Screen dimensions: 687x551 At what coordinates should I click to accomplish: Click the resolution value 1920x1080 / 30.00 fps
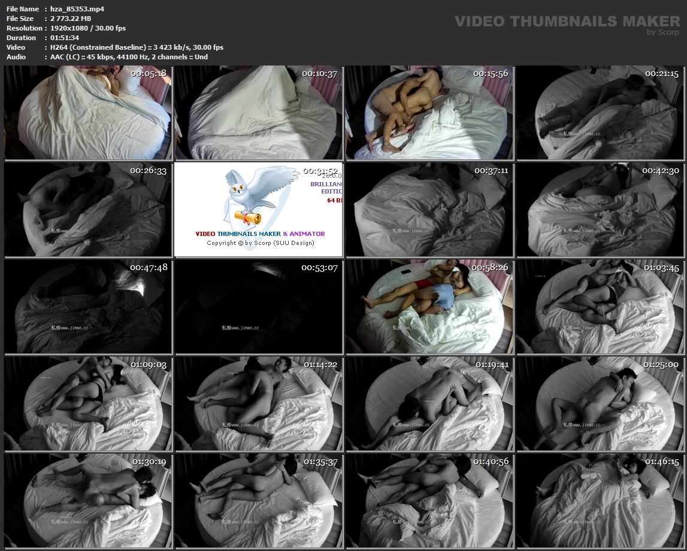(x=88, y=28)
